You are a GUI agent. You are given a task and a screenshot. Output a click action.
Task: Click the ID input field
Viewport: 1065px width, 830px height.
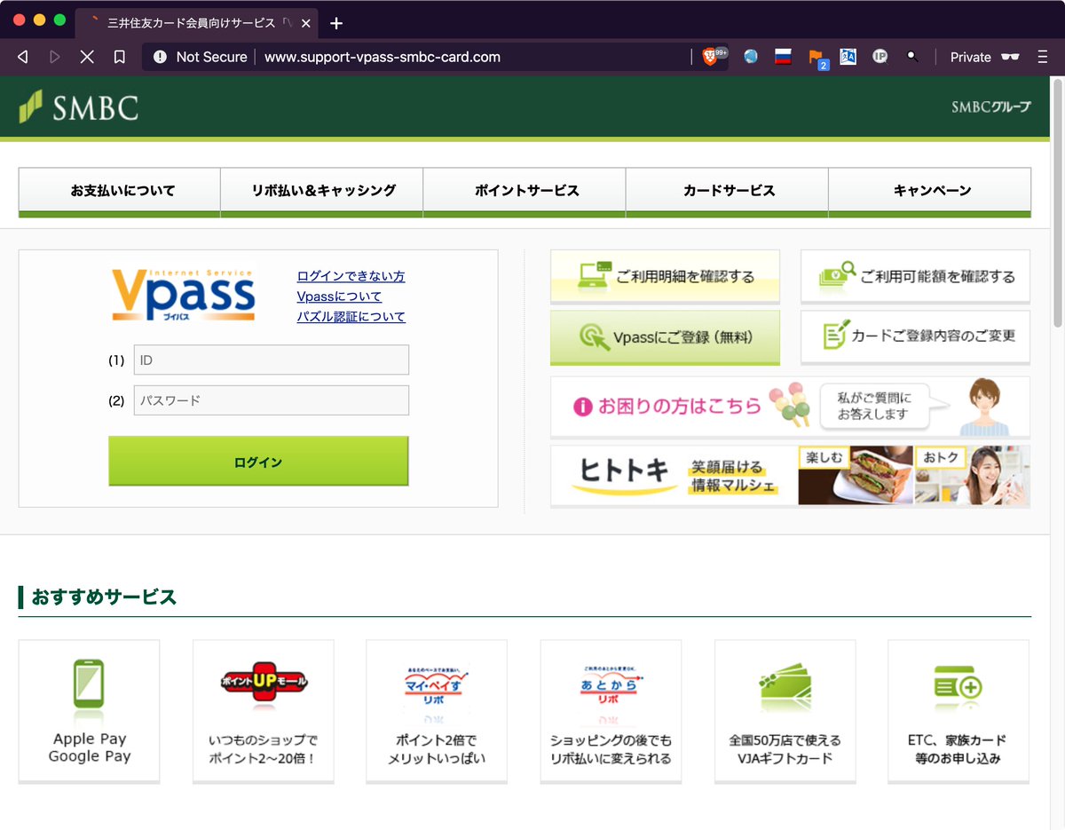[271, 360]
